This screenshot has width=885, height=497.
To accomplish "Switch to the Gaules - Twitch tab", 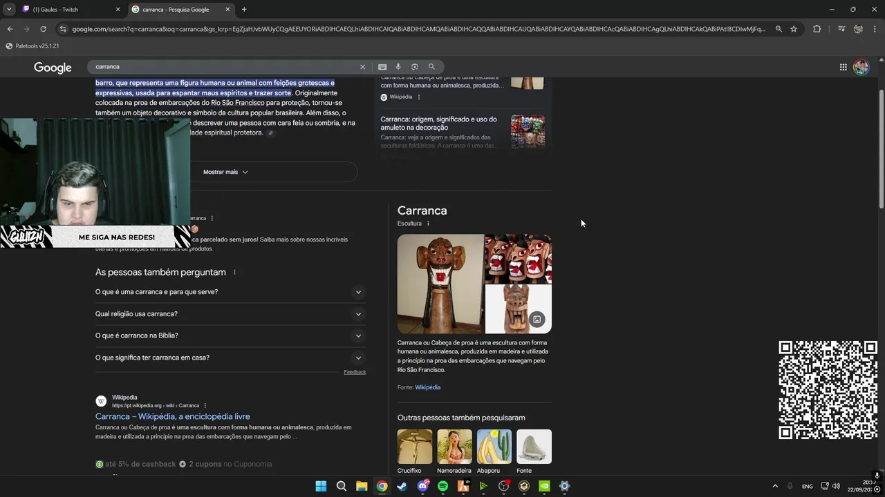I will tap(71, 10).
